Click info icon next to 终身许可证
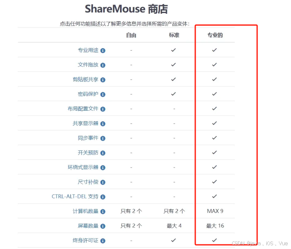 103,241
